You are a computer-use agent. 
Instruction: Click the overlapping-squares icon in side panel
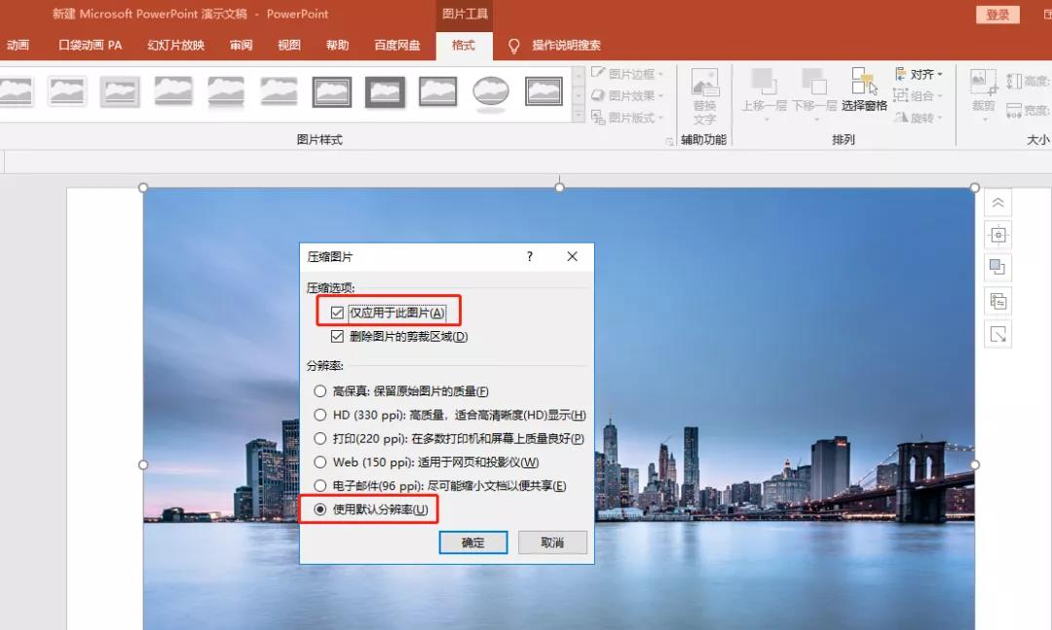(997, 267)
